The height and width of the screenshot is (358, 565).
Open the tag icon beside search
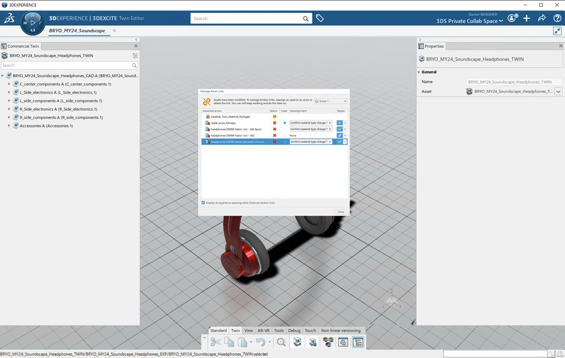(x=320, y=18)
